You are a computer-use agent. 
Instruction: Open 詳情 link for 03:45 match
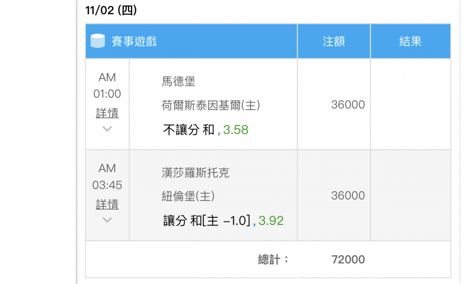click(107, 204)
